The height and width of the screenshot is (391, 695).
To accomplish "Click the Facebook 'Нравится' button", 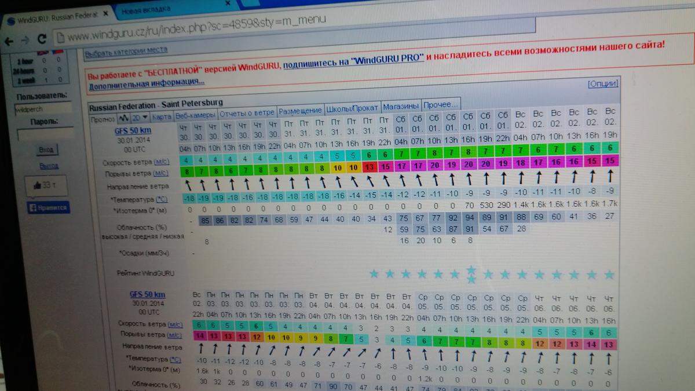I will point(49,208).
